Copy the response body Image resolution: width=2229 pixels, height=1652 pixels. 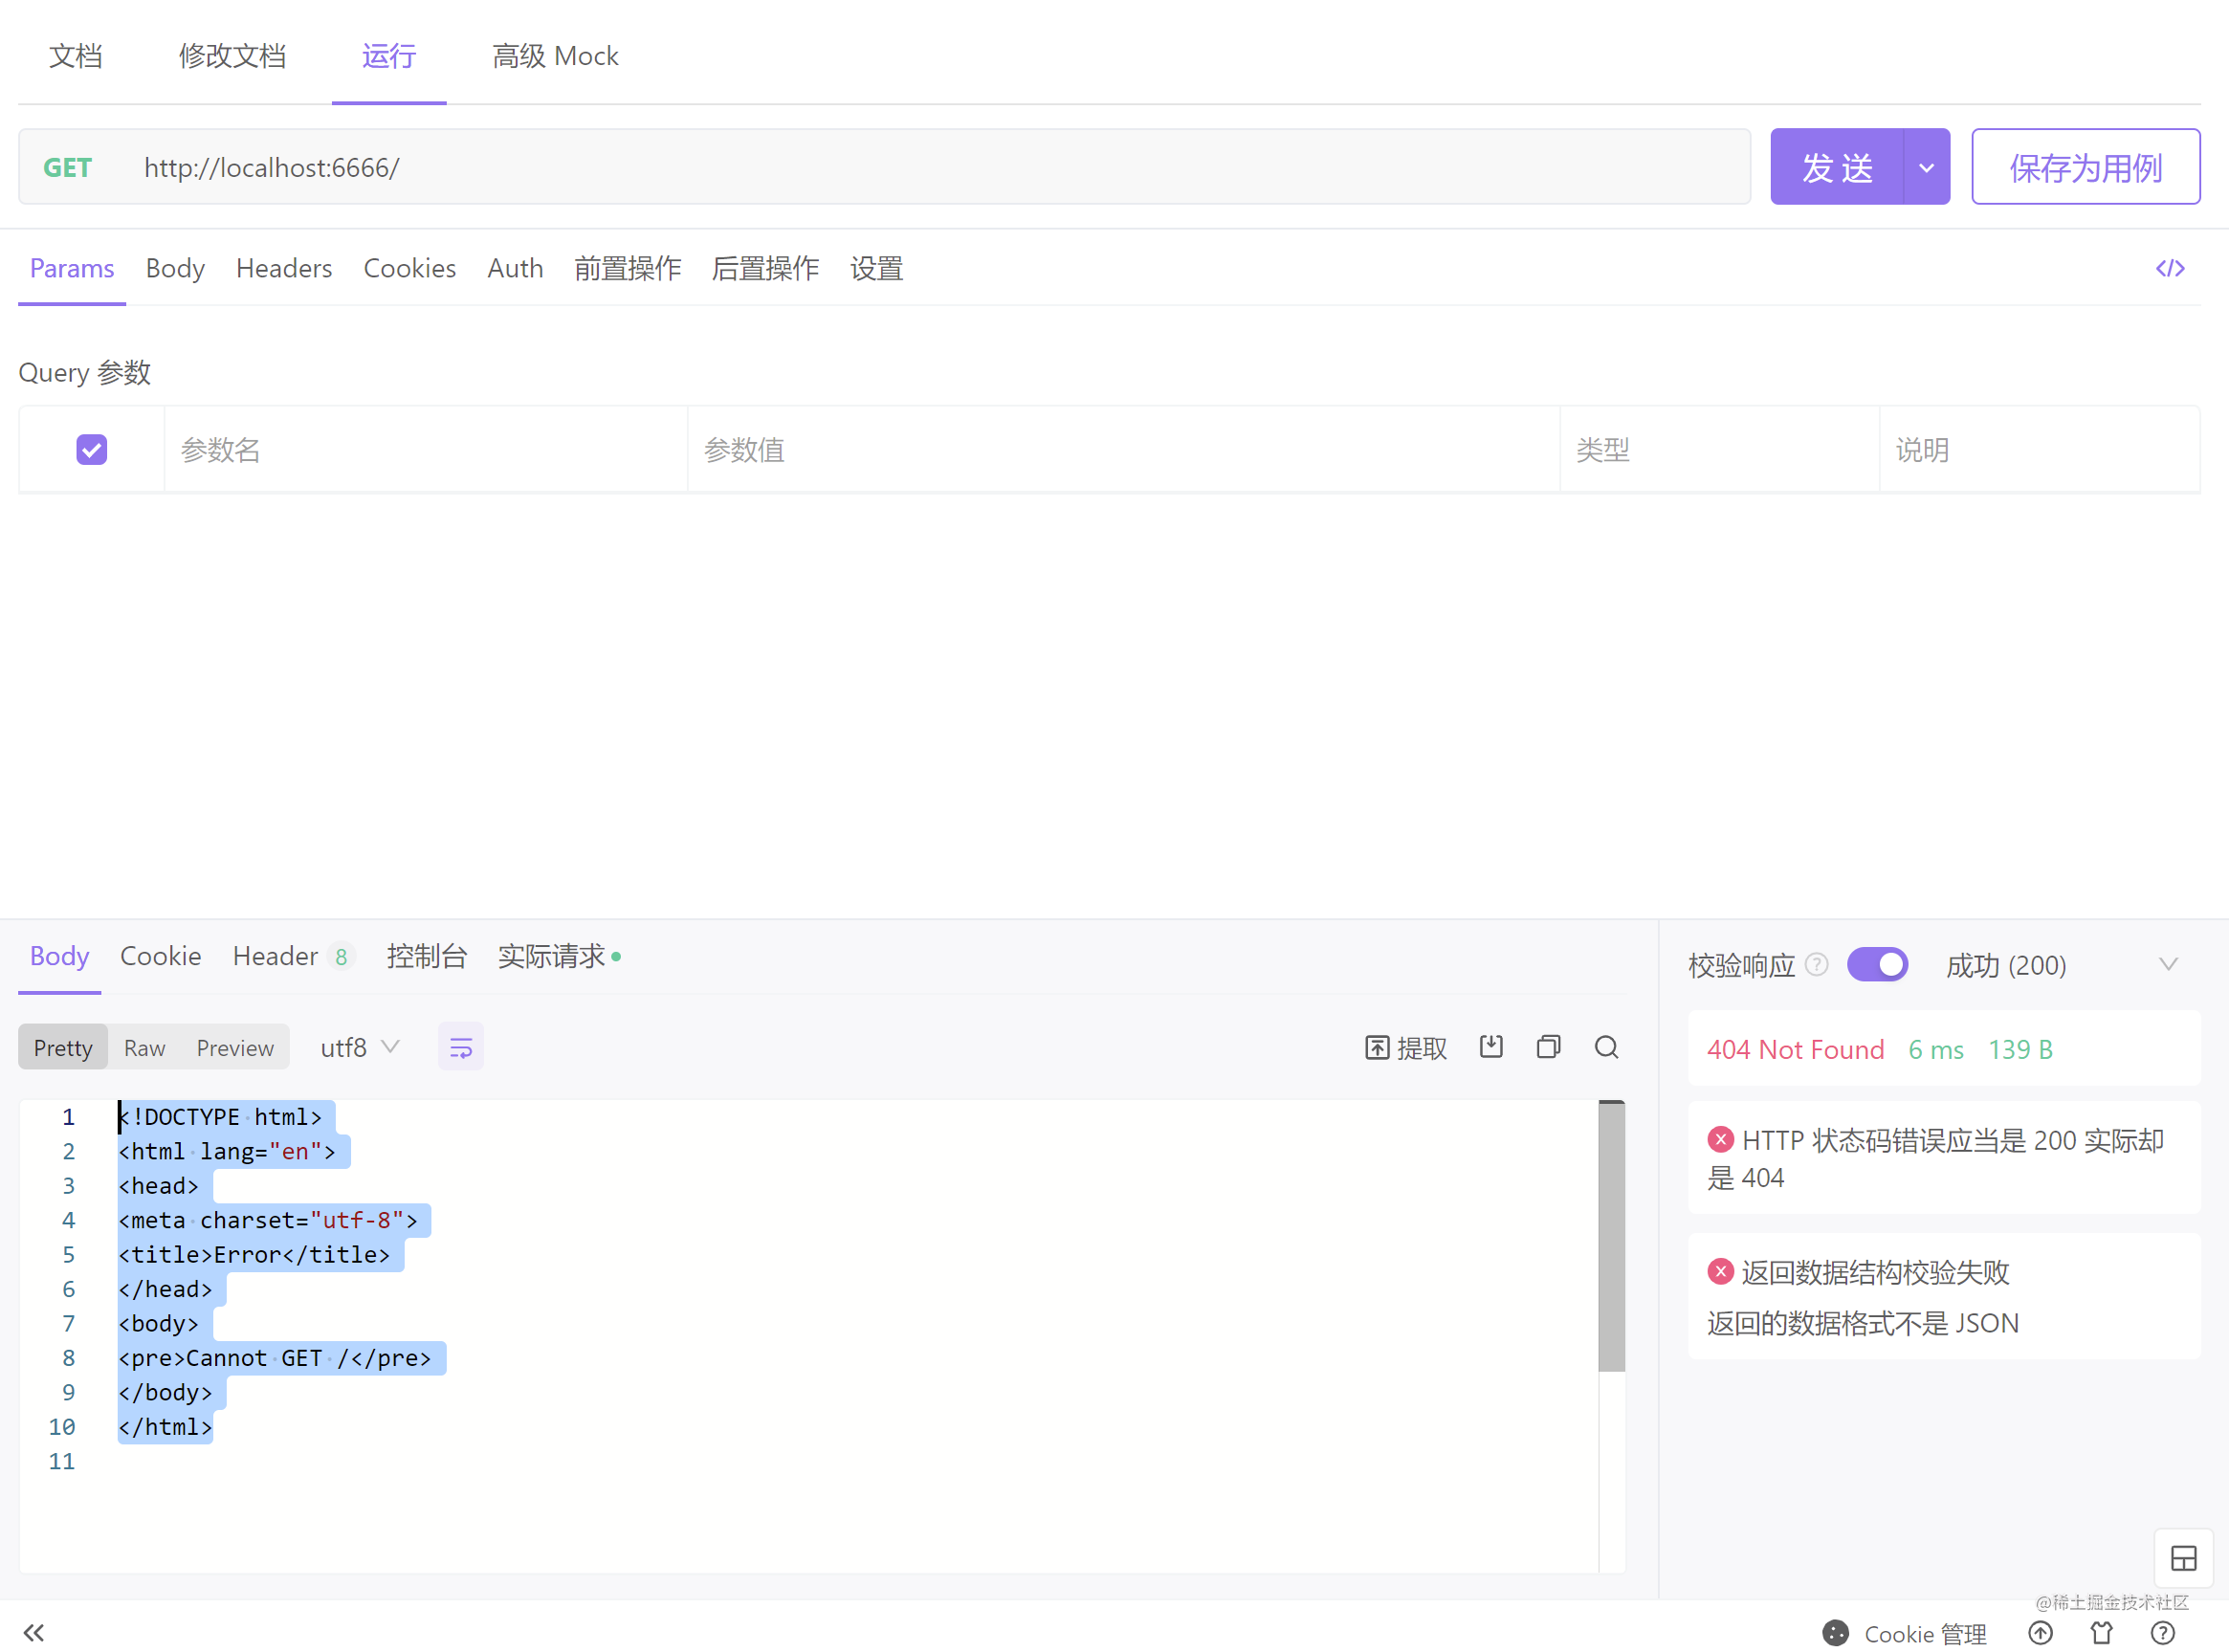click(x=1548, y=1047)
